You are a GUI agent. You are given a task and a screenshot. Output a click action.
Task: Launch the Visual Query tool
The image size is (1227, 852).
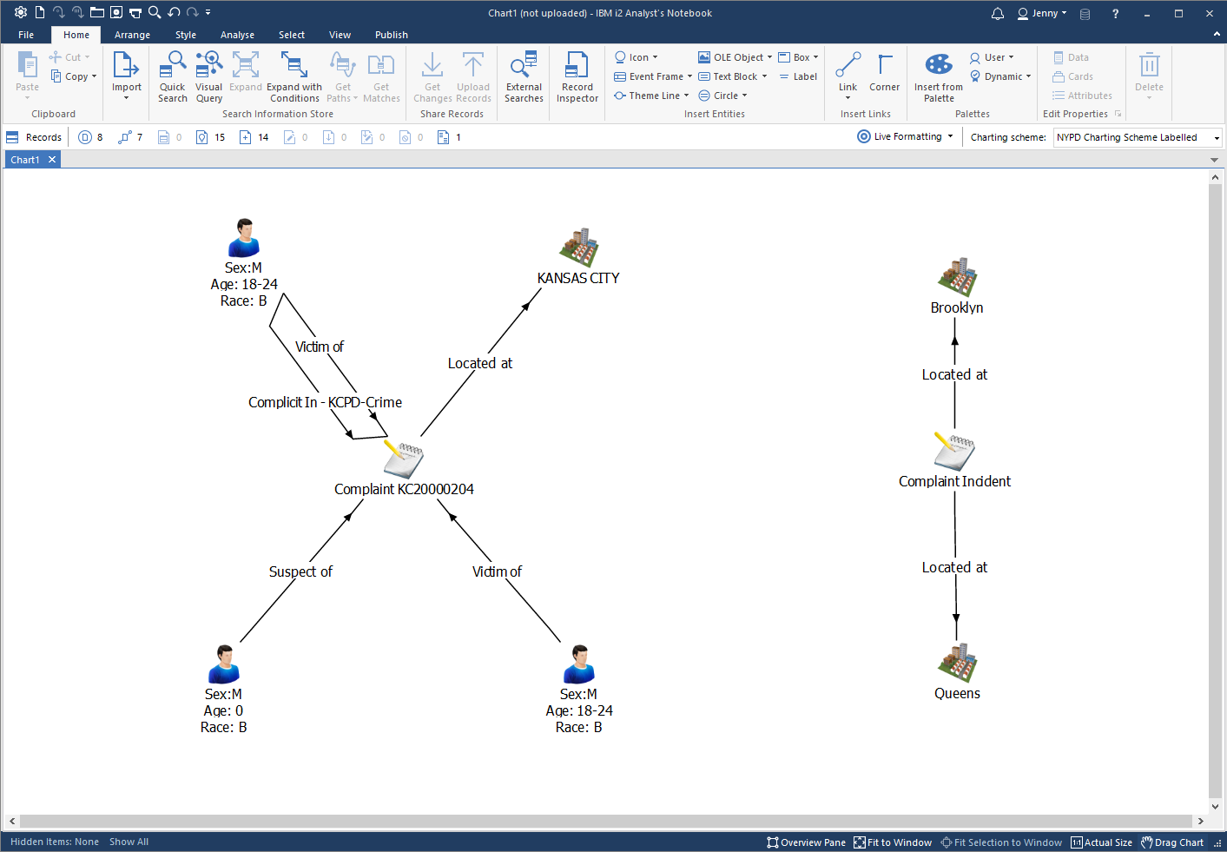208,76
